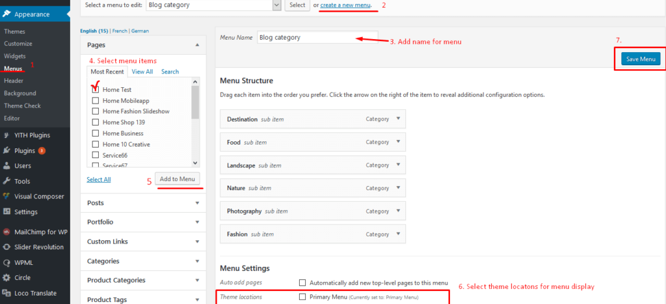Open Menus in the Appearance submenu
Image resolution: width=666 pixels, height=304 pixels.
pyautogui.click(x=13, y=68)
